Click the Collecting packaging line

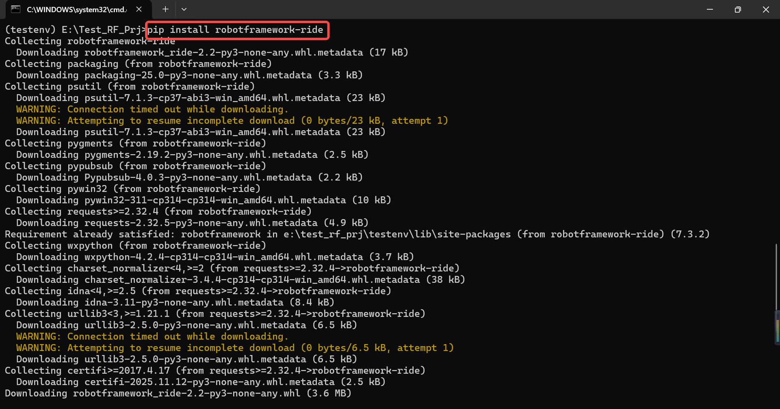pos(138,64)
